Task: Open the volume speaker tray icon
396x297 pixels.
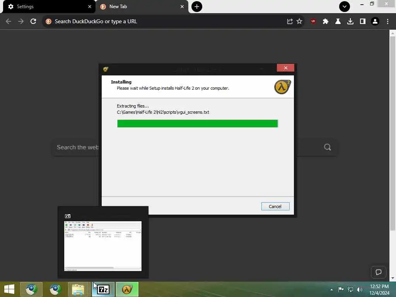Action: 360,289
